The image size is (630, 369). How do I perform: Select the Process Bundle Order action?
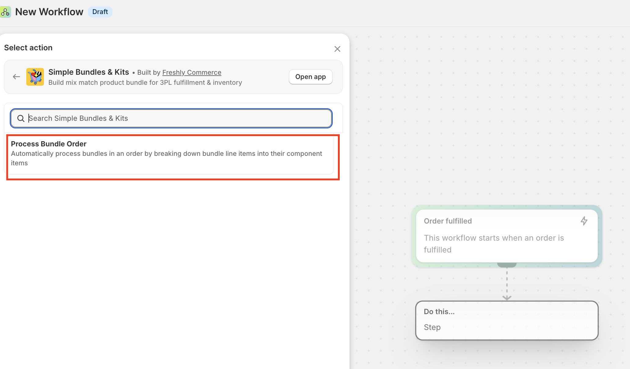click(x=49, y=144)
